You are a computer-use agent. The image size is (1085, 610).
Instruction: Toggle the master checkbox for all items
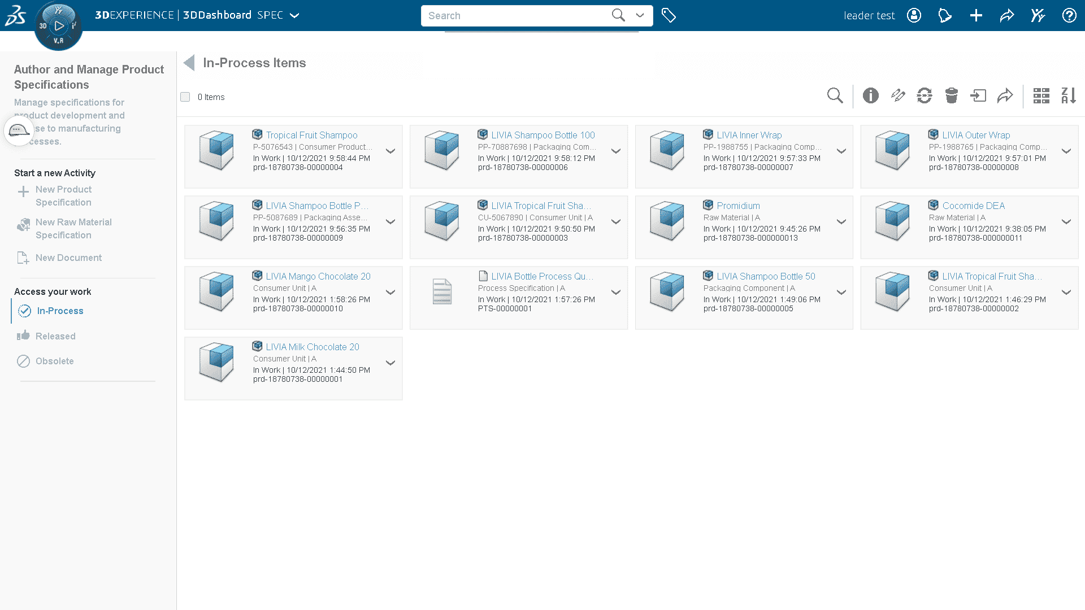click(185, 96)
